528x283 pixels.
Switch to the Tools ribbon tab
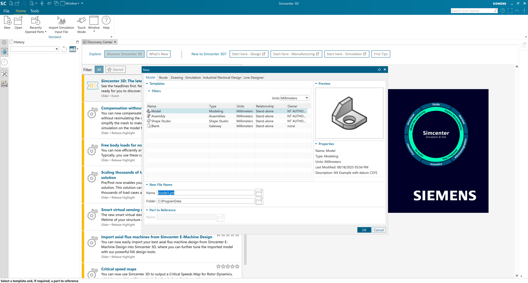[x=34, y=11]
